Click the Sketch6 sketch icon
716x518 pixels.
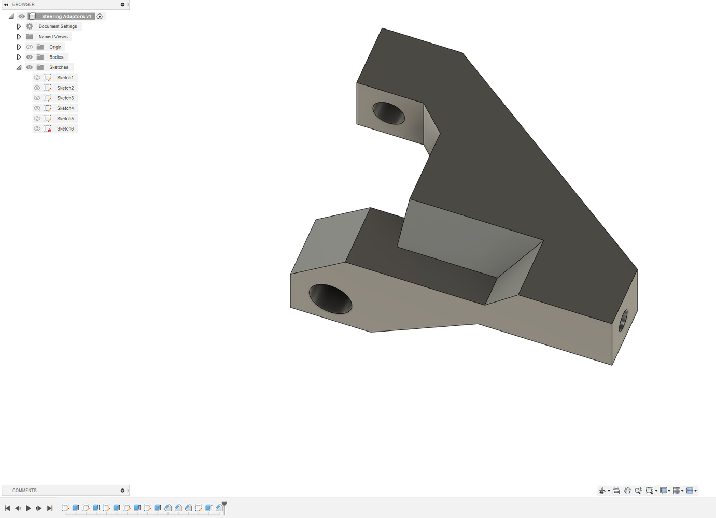(x=48, y=128)
